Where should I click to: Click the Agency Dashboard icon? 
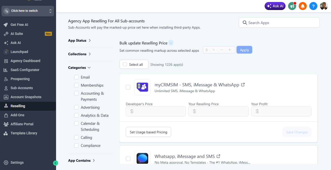pos(6,61)
